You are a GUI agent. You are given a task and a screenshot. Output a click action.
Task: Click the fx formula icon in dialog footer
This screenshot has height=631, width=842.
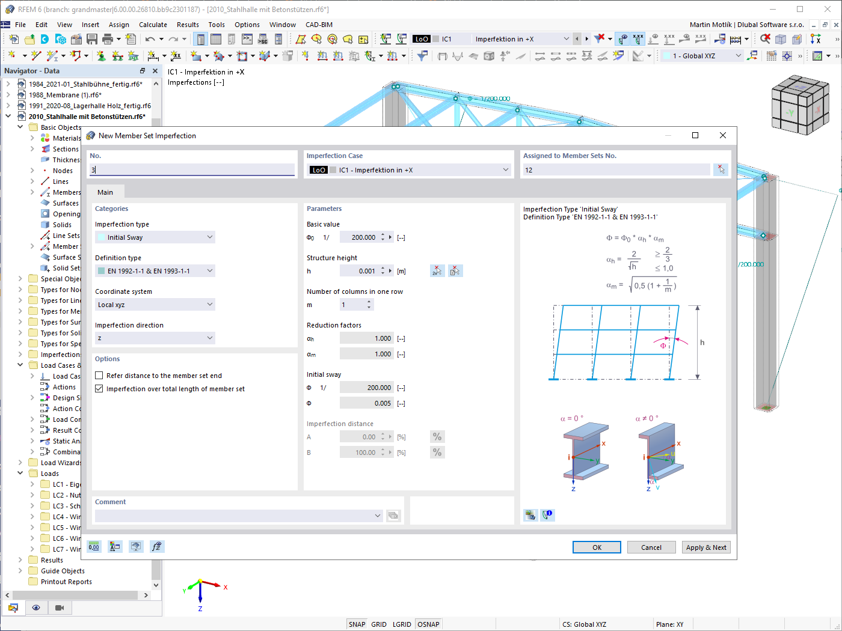156,546
